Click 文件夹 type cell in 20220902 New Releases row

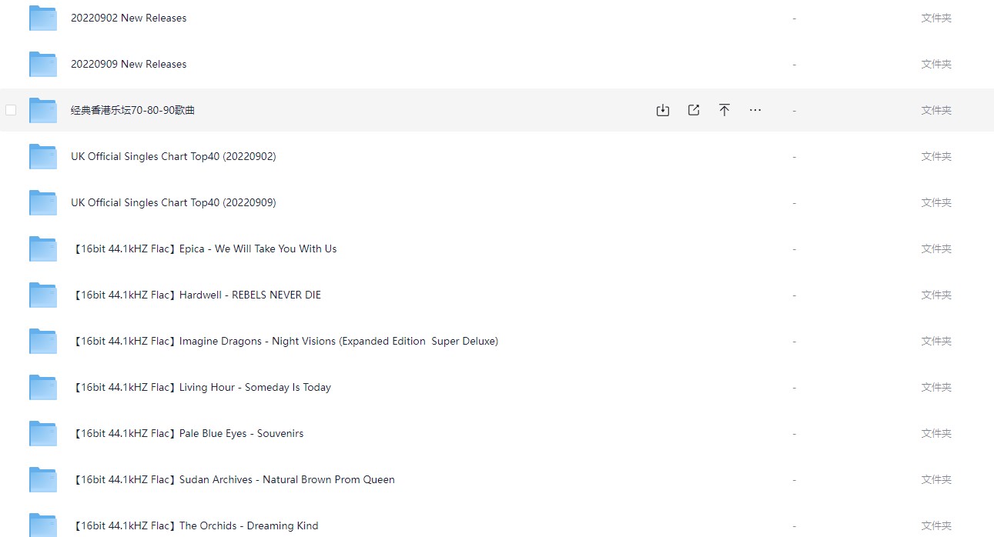tap(936, 18)
